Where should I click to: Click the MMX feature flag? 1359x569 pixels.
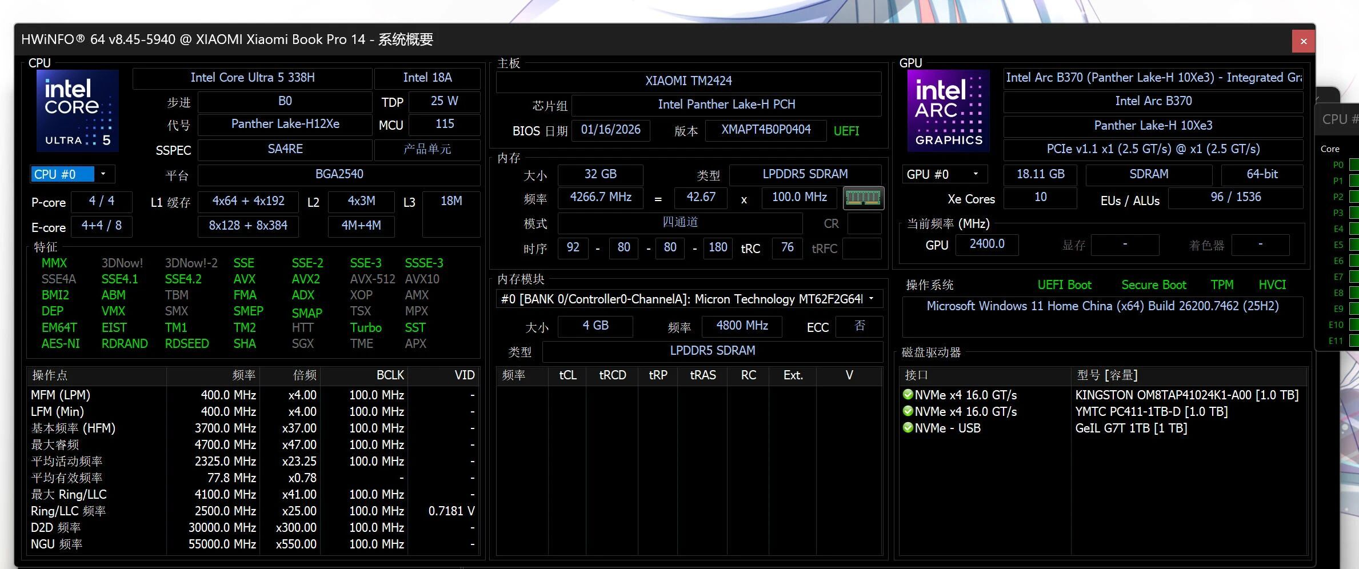(x=54, y=263)
